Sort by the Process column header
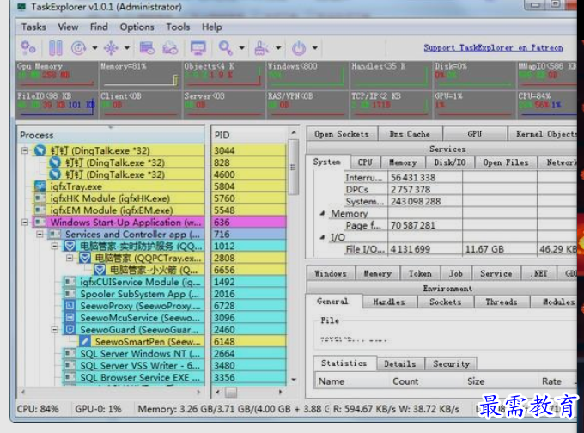 pos(111,135)
